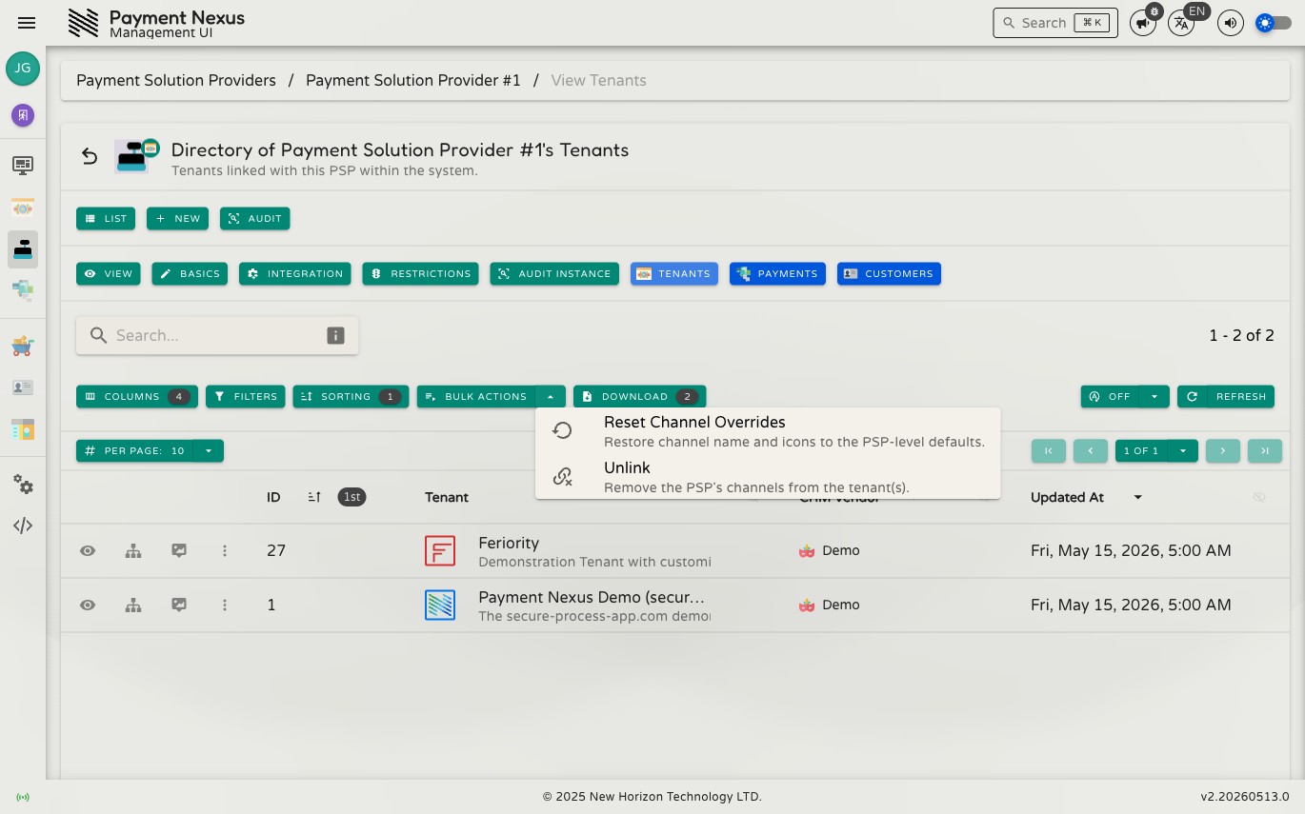Open the Columns 4 selector

tap(137, 396)
